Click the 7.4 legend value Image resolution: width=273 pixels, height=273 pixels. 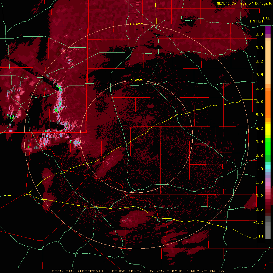pyautogui.click(x=259, y=75)
